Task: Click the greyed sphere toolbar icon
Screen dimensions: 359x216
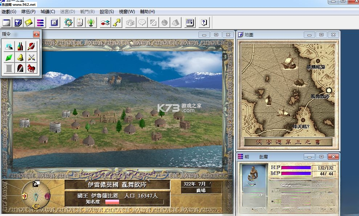Action: 164,23
